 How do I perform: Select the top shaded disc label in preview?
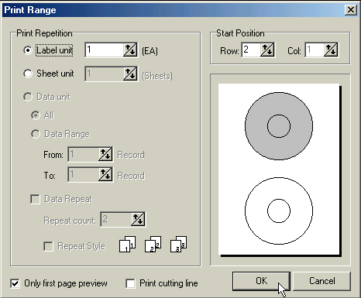coord(279,126)
